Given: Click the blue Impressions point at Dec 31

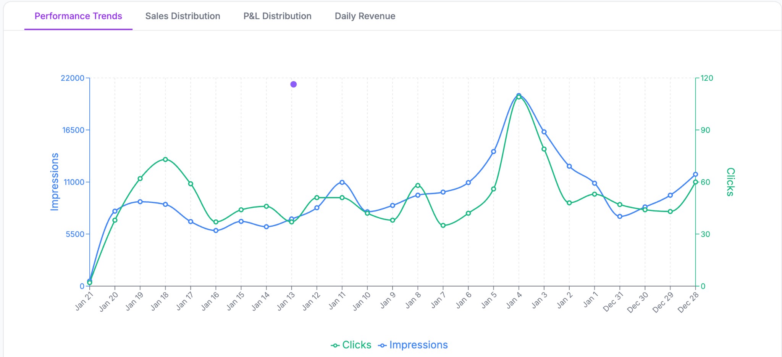Looking at the screenshot, I should (x=620, y=216).
